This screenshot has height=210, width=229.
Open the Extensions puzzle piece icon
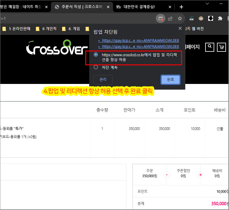220,18
